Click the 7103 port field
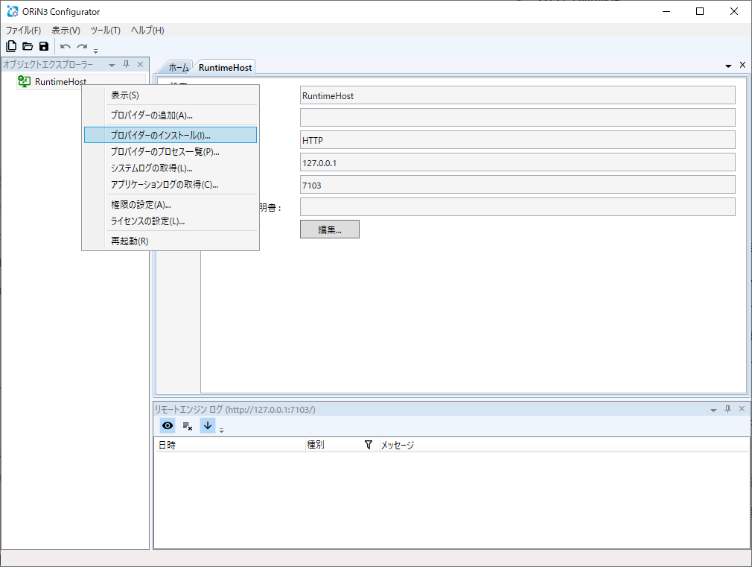This screenshot has width=752, height=567. pos(517,184)
